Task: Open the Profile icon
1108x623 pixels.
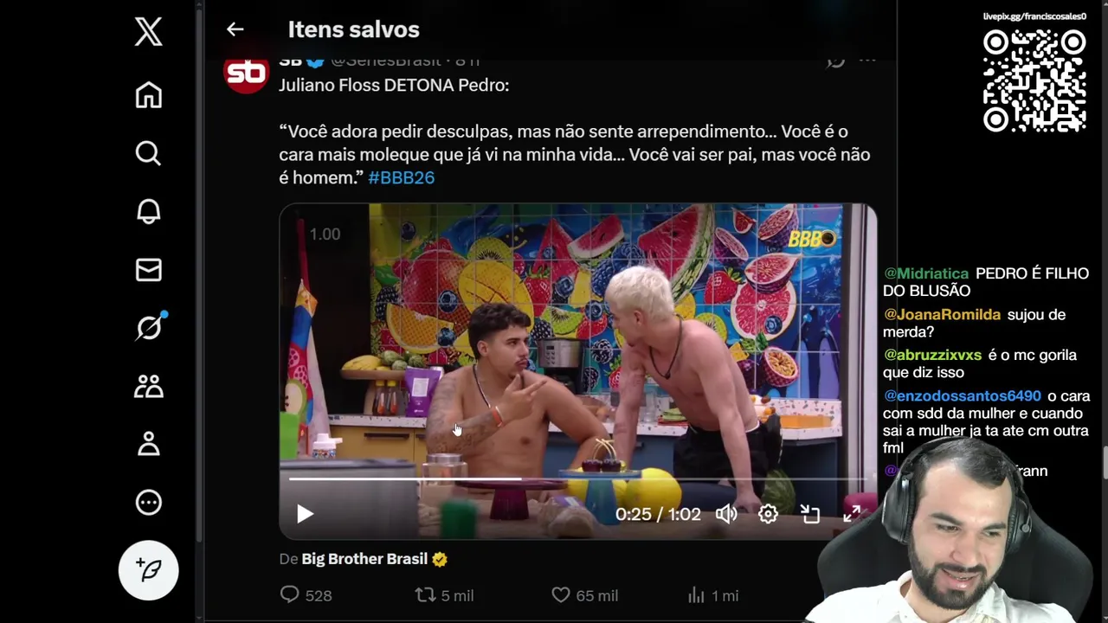Action: pyautogui.click(x=149, y=444)
